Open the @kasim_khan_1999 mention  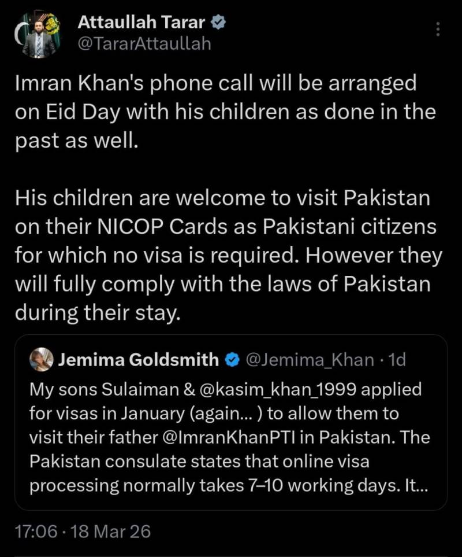(x=278, y=389)
